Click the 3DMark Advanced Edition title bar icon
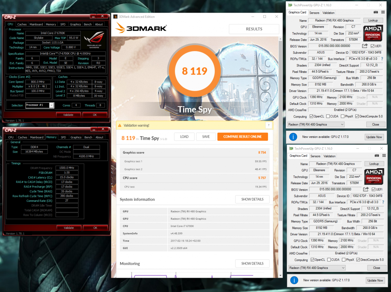 tap(115, 17)
